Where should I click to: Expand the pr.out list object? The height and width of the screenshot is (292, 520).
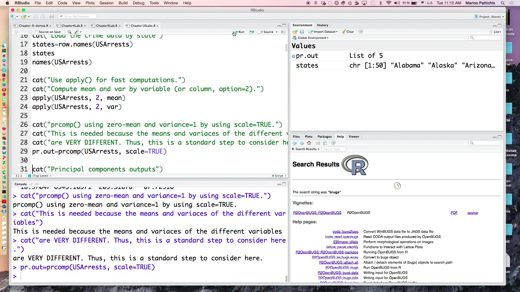coord(294,56)
